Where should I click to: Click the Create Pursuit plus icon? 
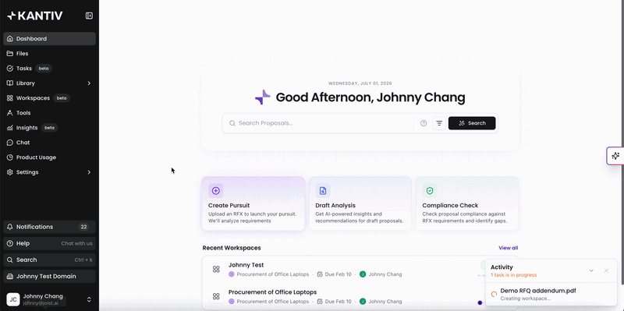(x=216, y=191)
